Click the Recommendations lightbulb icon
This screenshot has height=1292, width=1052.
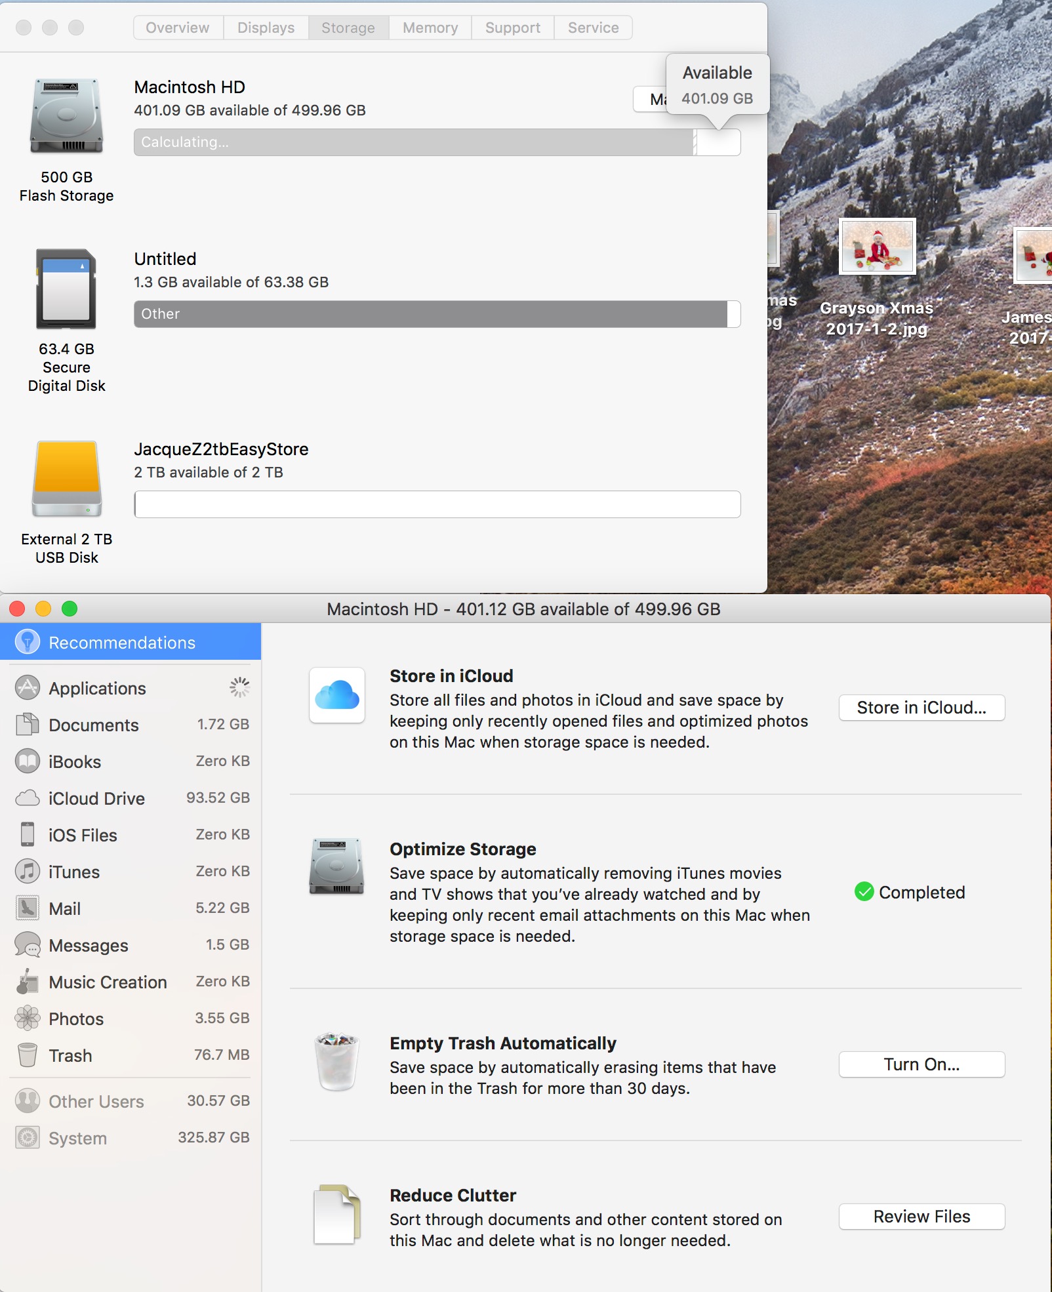coord(28,642)
